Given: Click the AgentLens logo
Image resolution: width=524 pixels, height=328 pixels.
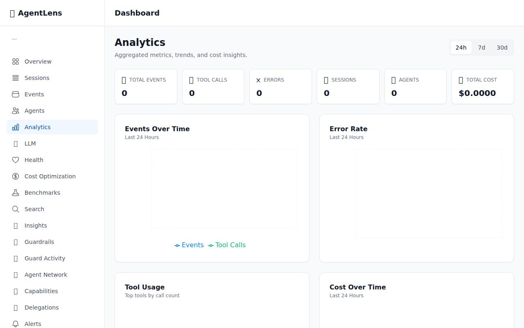Looking at the screenshot, I should click(36, 13).
